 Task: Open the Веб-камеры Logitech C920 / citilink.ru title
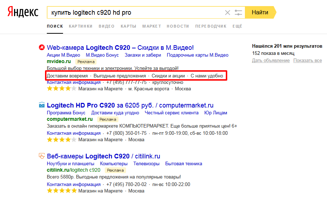[x=103, y=156]
